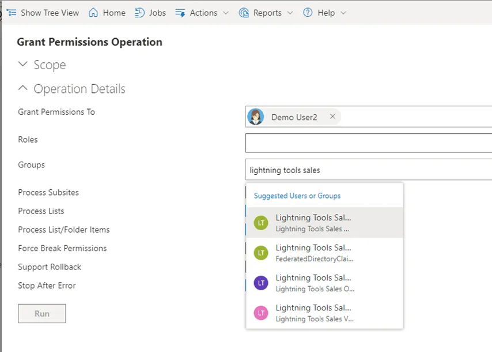Click the pink LT avatar suggestion
Viewport: 492px width, 352px height.
tap(261, 313)
